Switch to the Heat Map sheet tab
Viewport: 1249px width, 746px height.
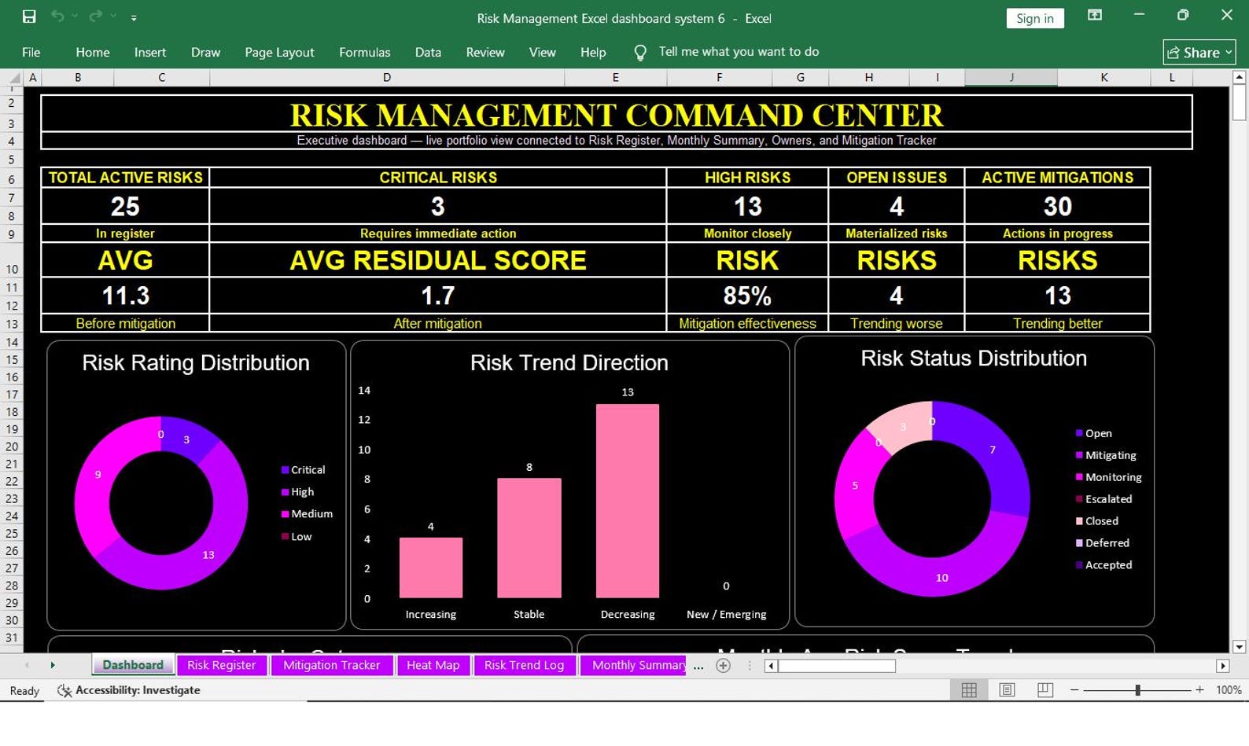coord(433,665)
